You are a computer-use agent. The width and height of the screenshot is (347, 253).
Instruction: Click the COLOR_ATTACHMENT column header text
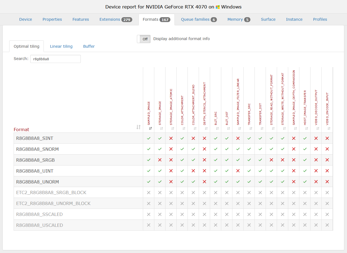coord(182,110)
